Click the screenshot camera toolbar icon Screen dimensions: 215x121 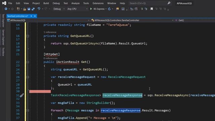[x=123, y=9]
